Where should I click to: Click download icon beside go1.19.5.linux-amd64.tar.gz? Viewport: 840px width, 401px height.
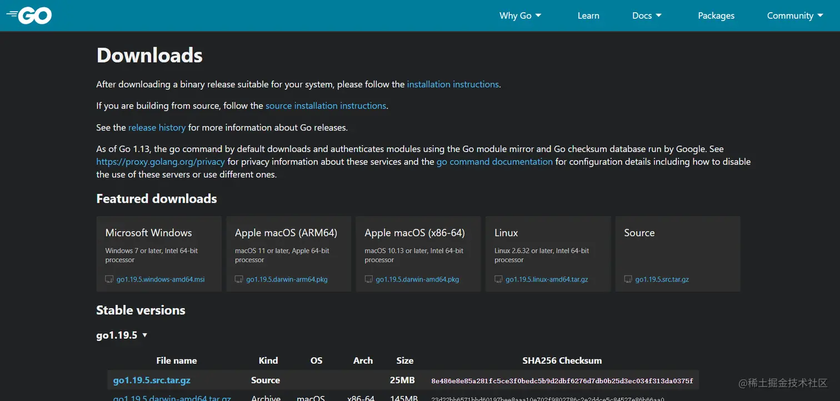pos(498,279)
